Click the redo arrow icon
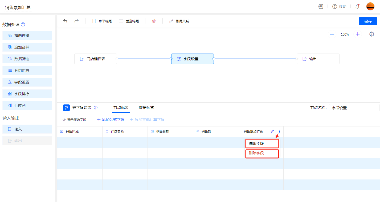The image size is (380, 202). pyautogui.click(x=77, y=21)
